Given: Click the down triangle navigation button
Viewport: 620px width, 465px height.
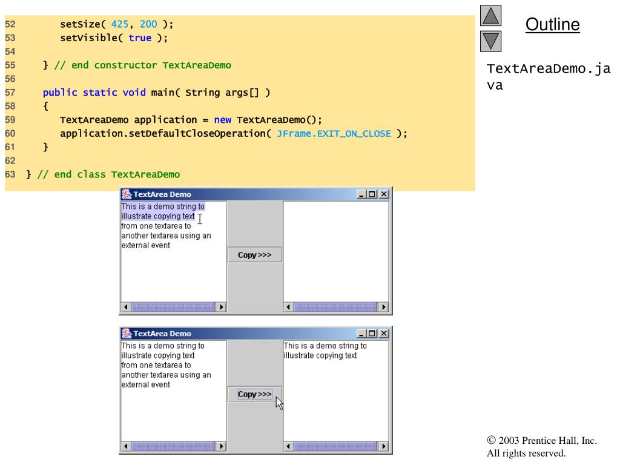Looking at the screenshot, I should pos(490,42).
